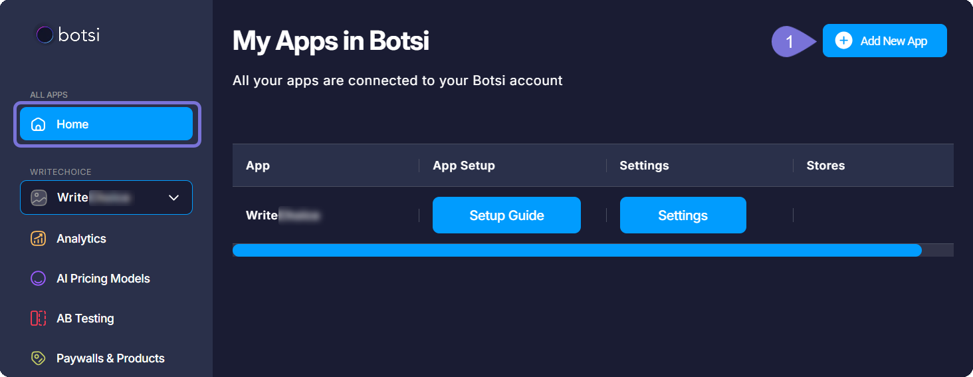Open Paywalls & Products section
973x377 pixels.
[x=110, y=358]
